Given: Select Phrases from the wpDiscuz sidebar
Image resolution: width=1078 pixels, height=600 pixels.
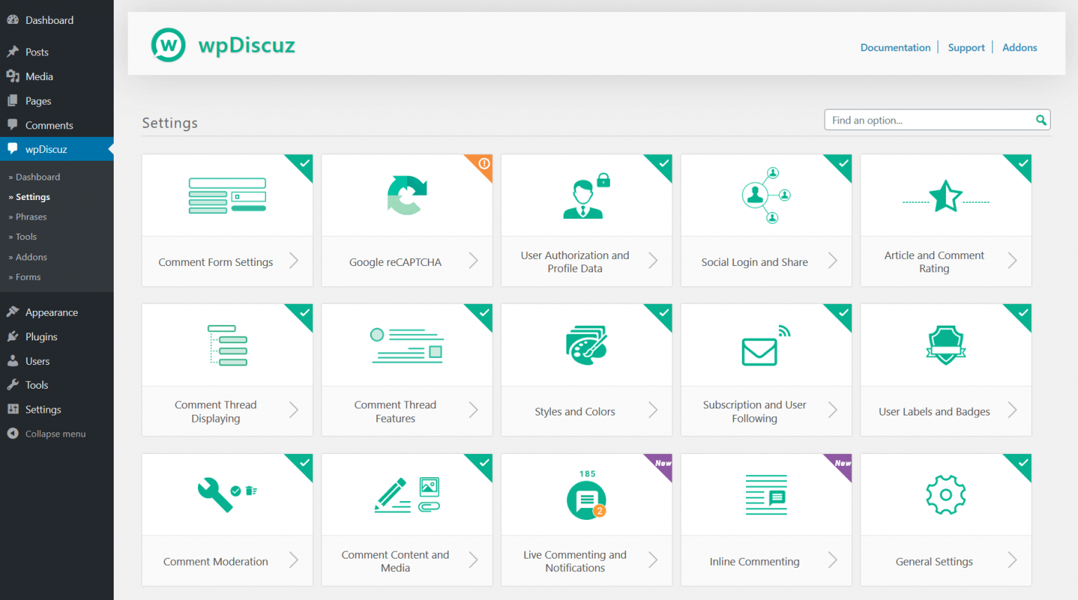Looking at the screenshot, I should pos(31,216).
